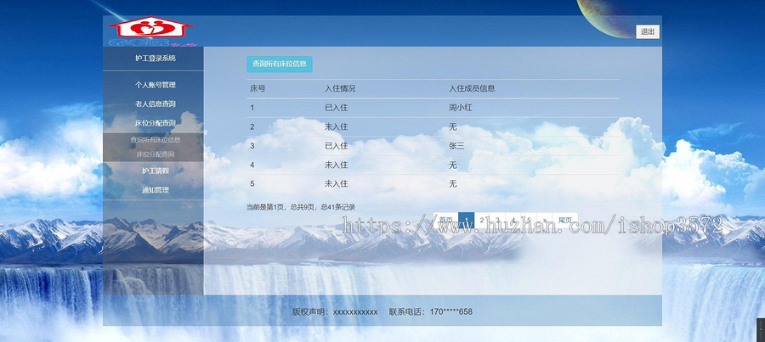Image resolution: width=765 pixels, height=342 pixels.
Task: Open 通知管理 in the sidebar
Action: (156, 190)
